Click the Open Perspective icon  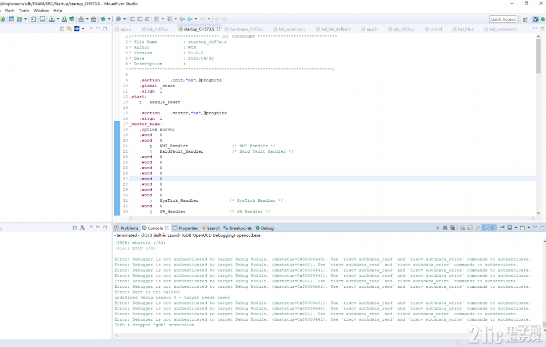pos(525,19)
